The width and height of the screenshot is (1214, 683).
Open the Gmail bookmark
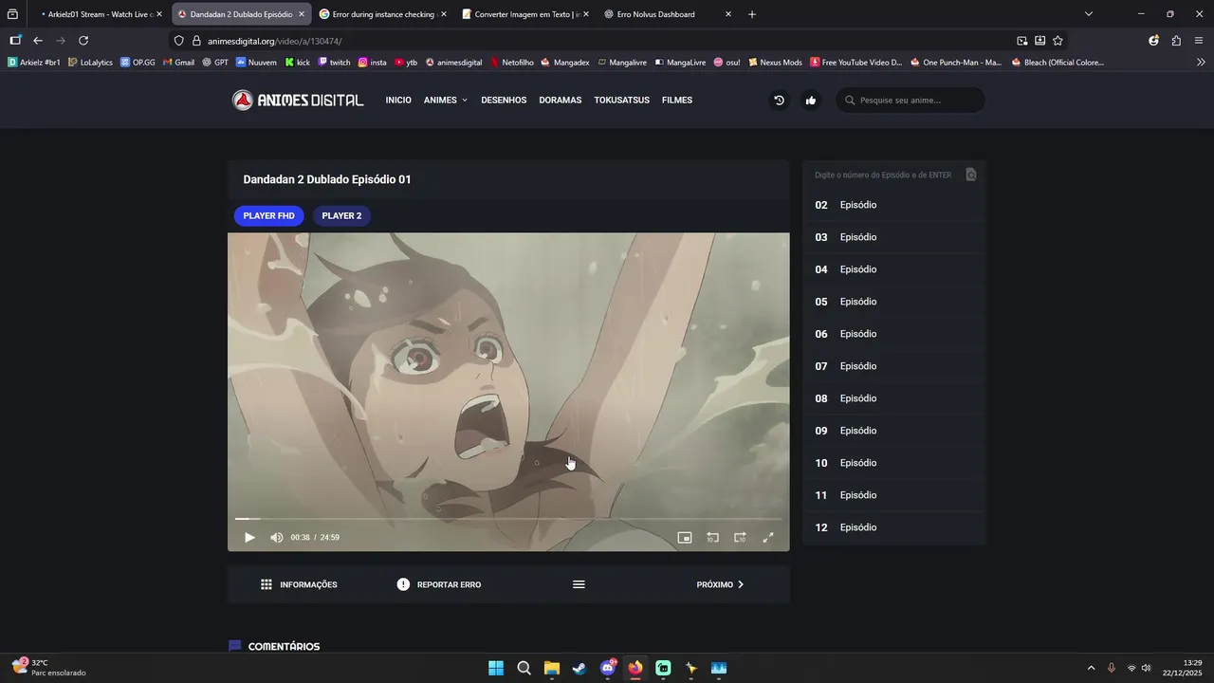178,63
